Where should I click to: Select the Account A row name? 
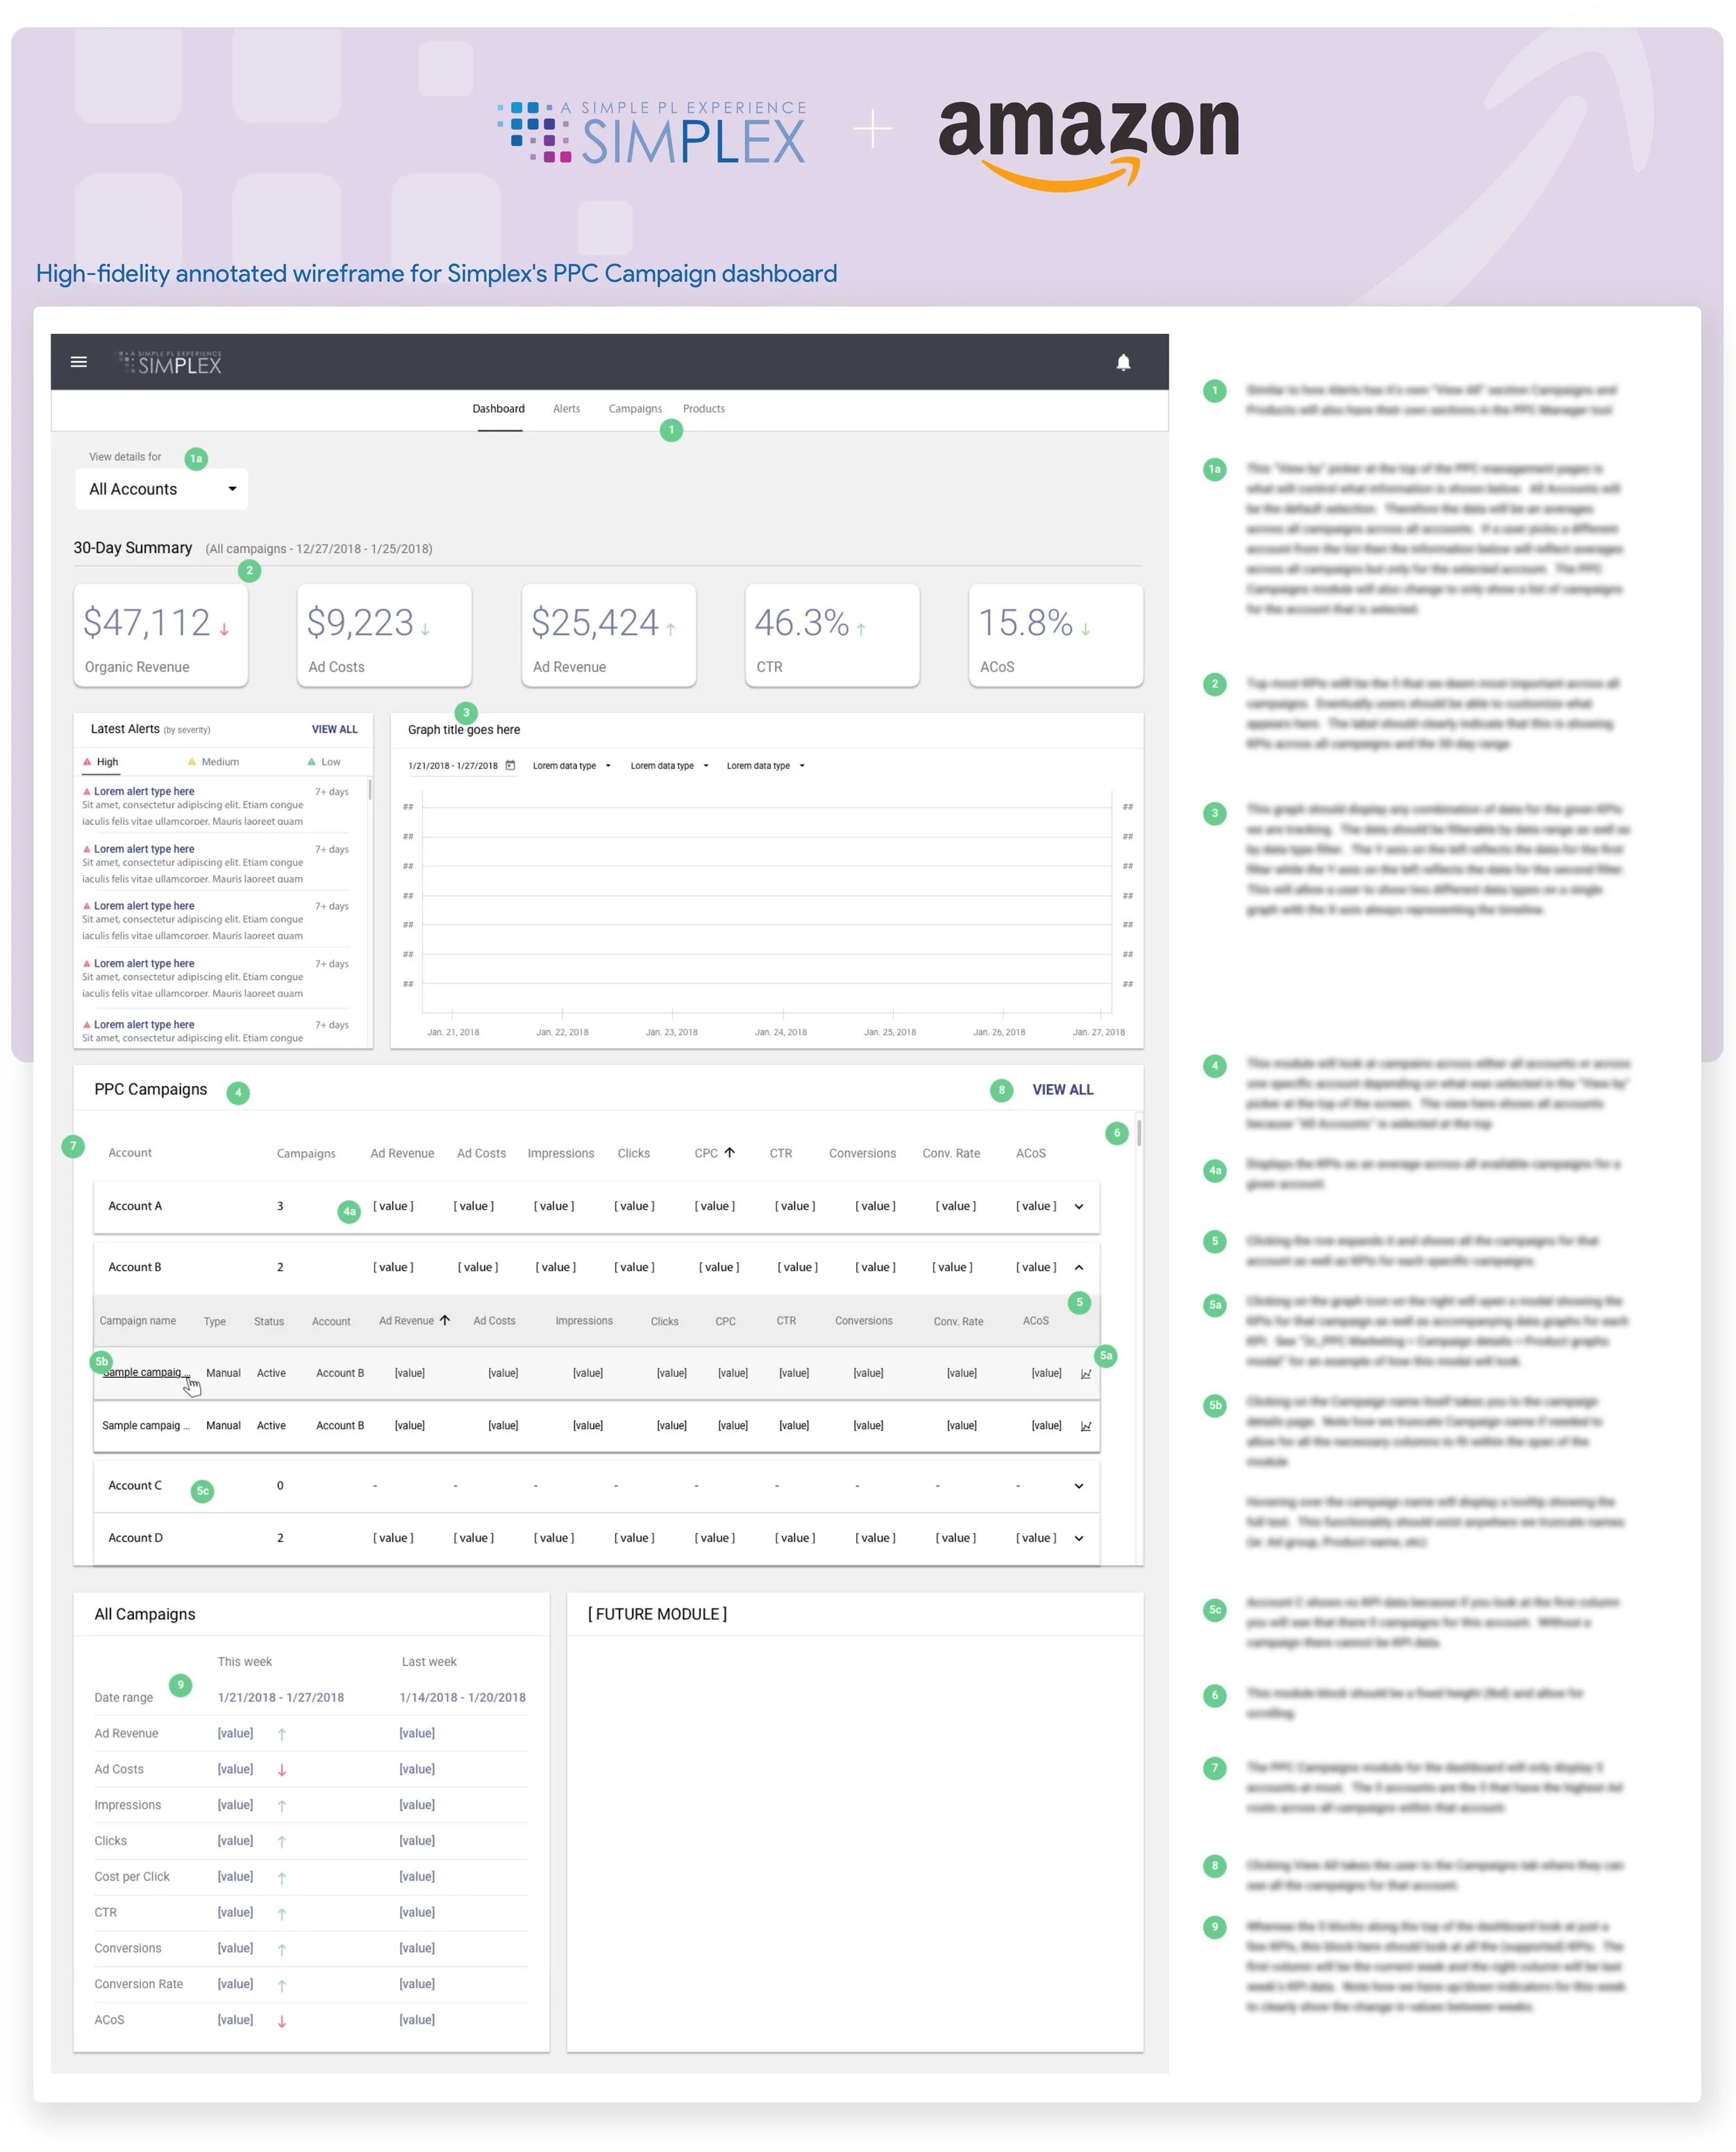[135, 1206]
